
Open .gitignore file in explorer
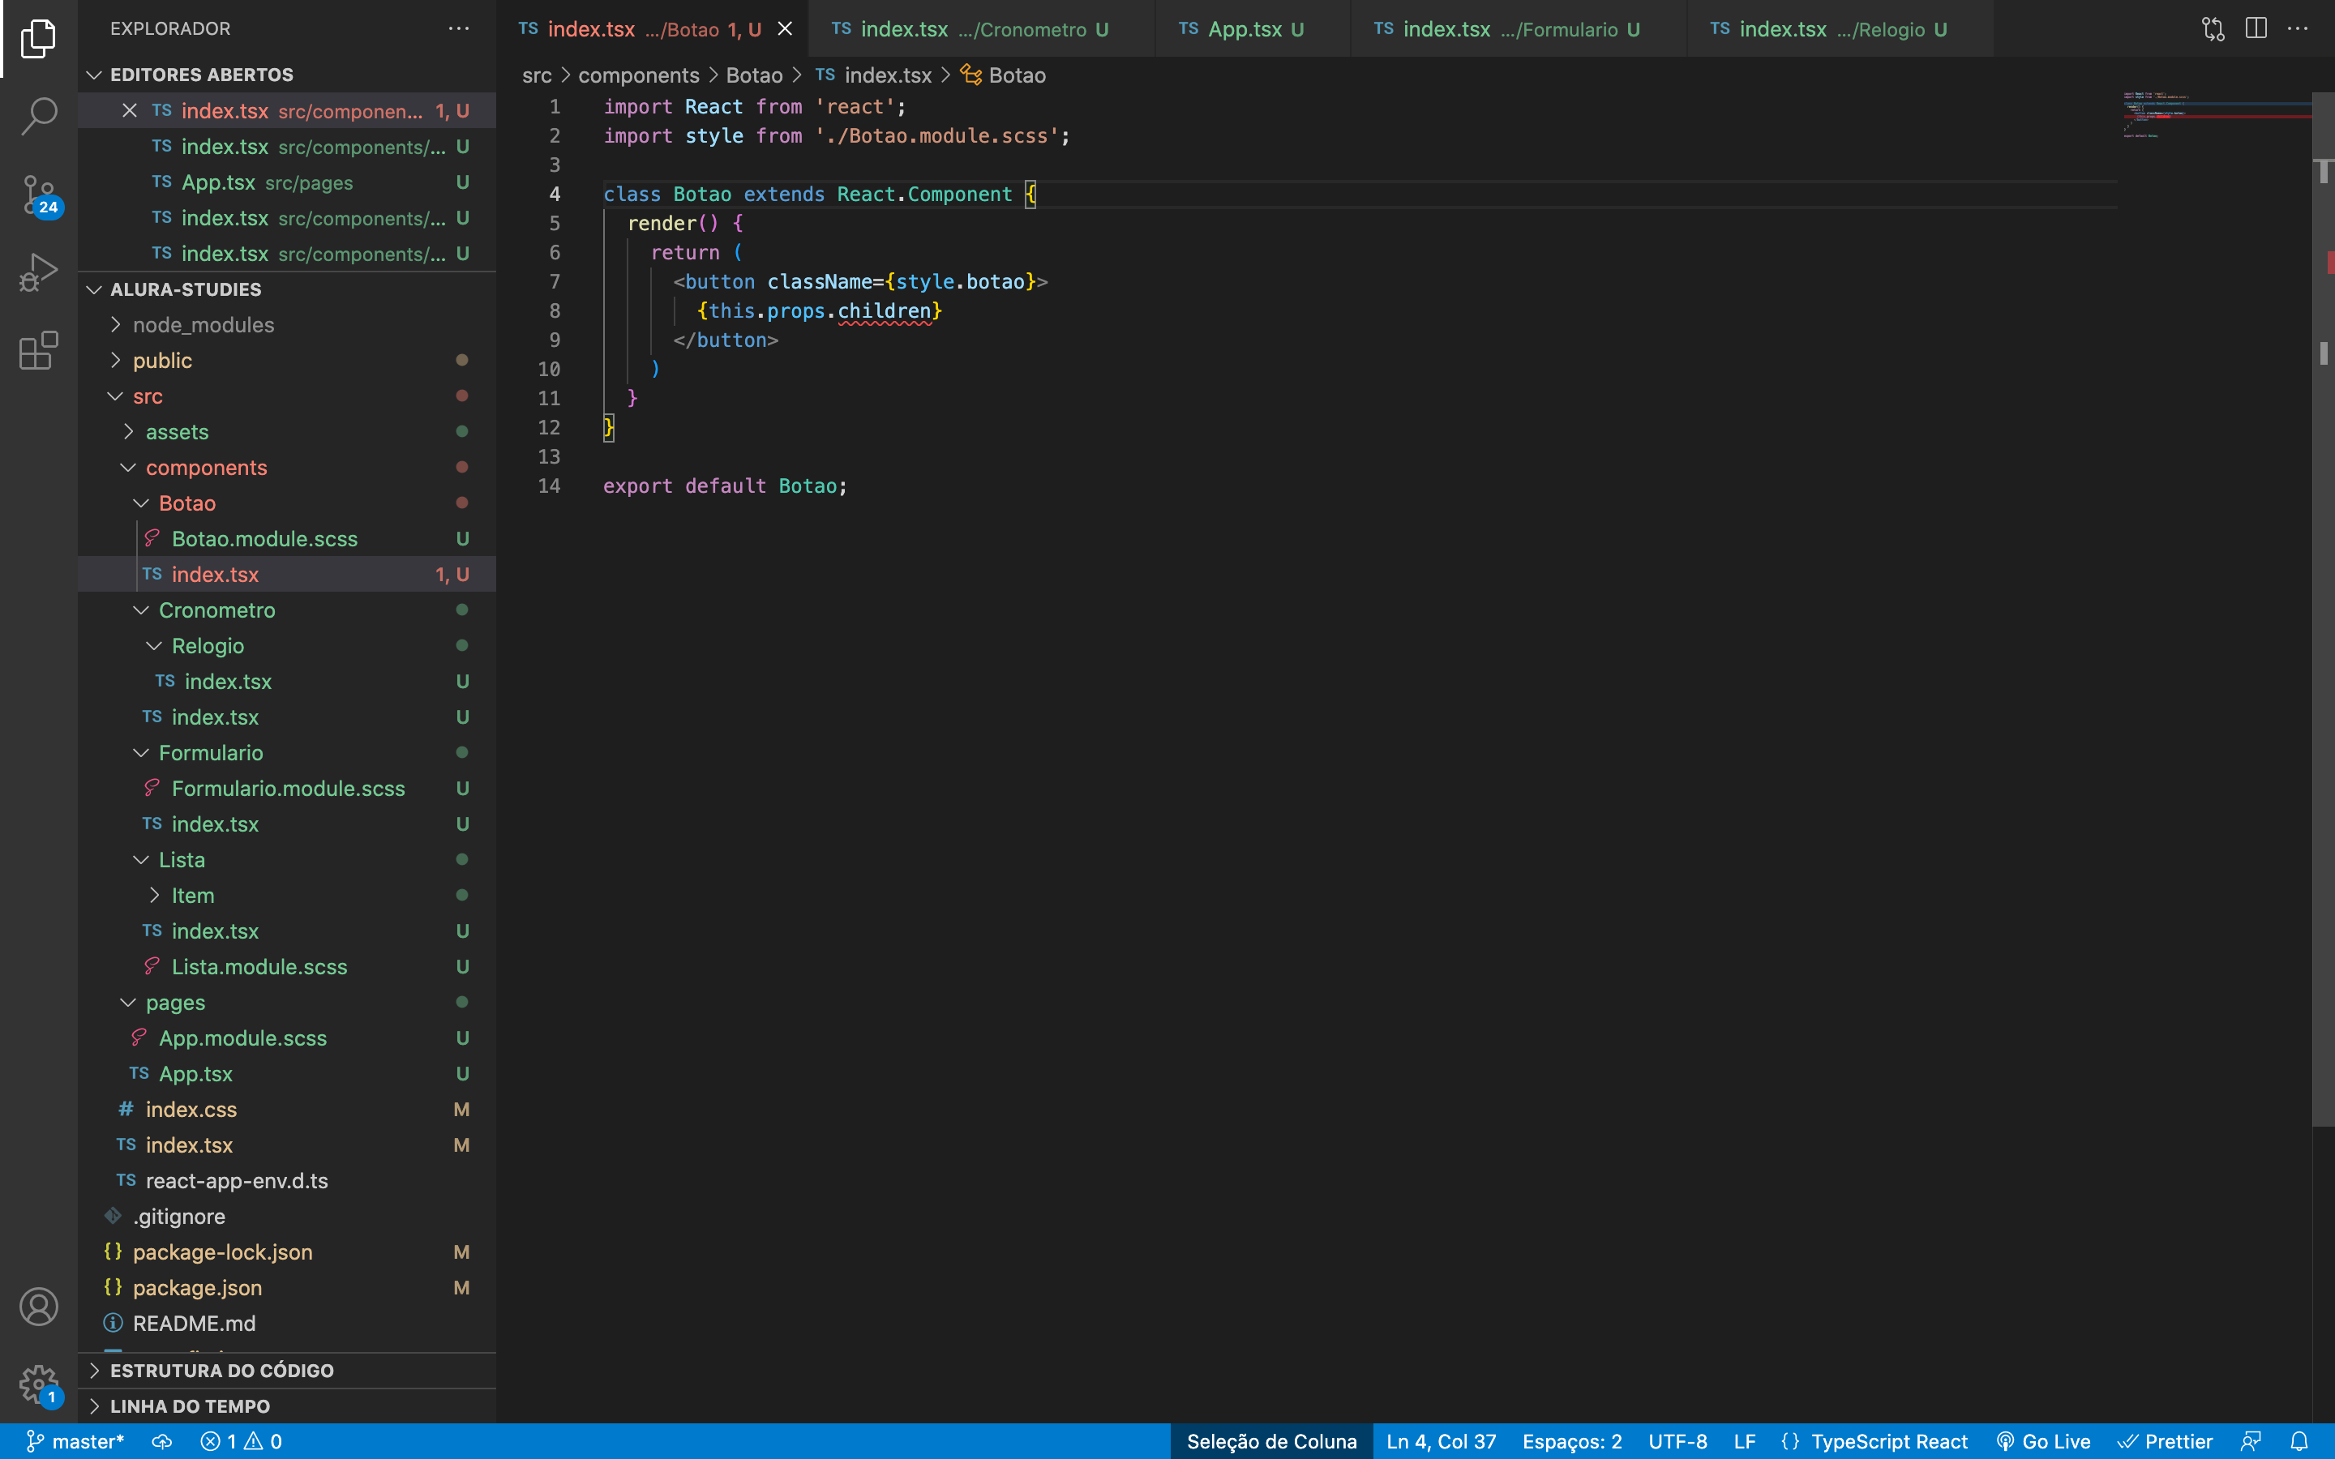(x=288, y=1216)
